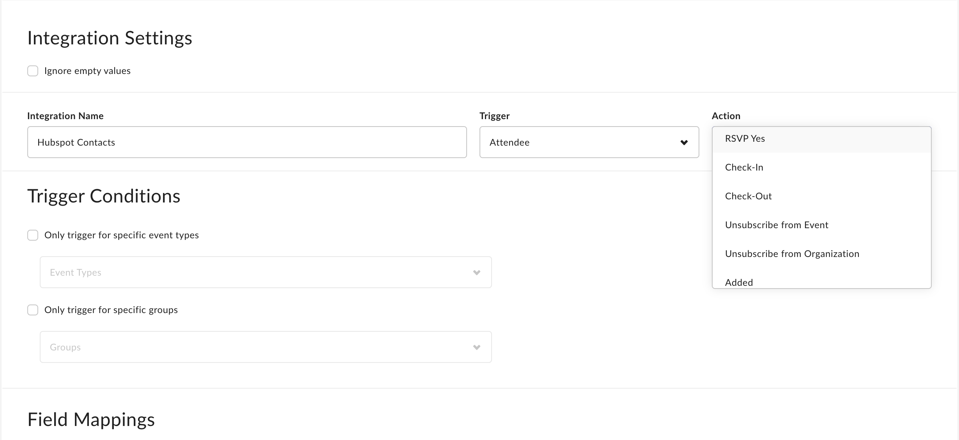This screenshot has width=959, height=440.
Task: Choose Unsubscribe from Event action
Action: click(x=821, y=225)
